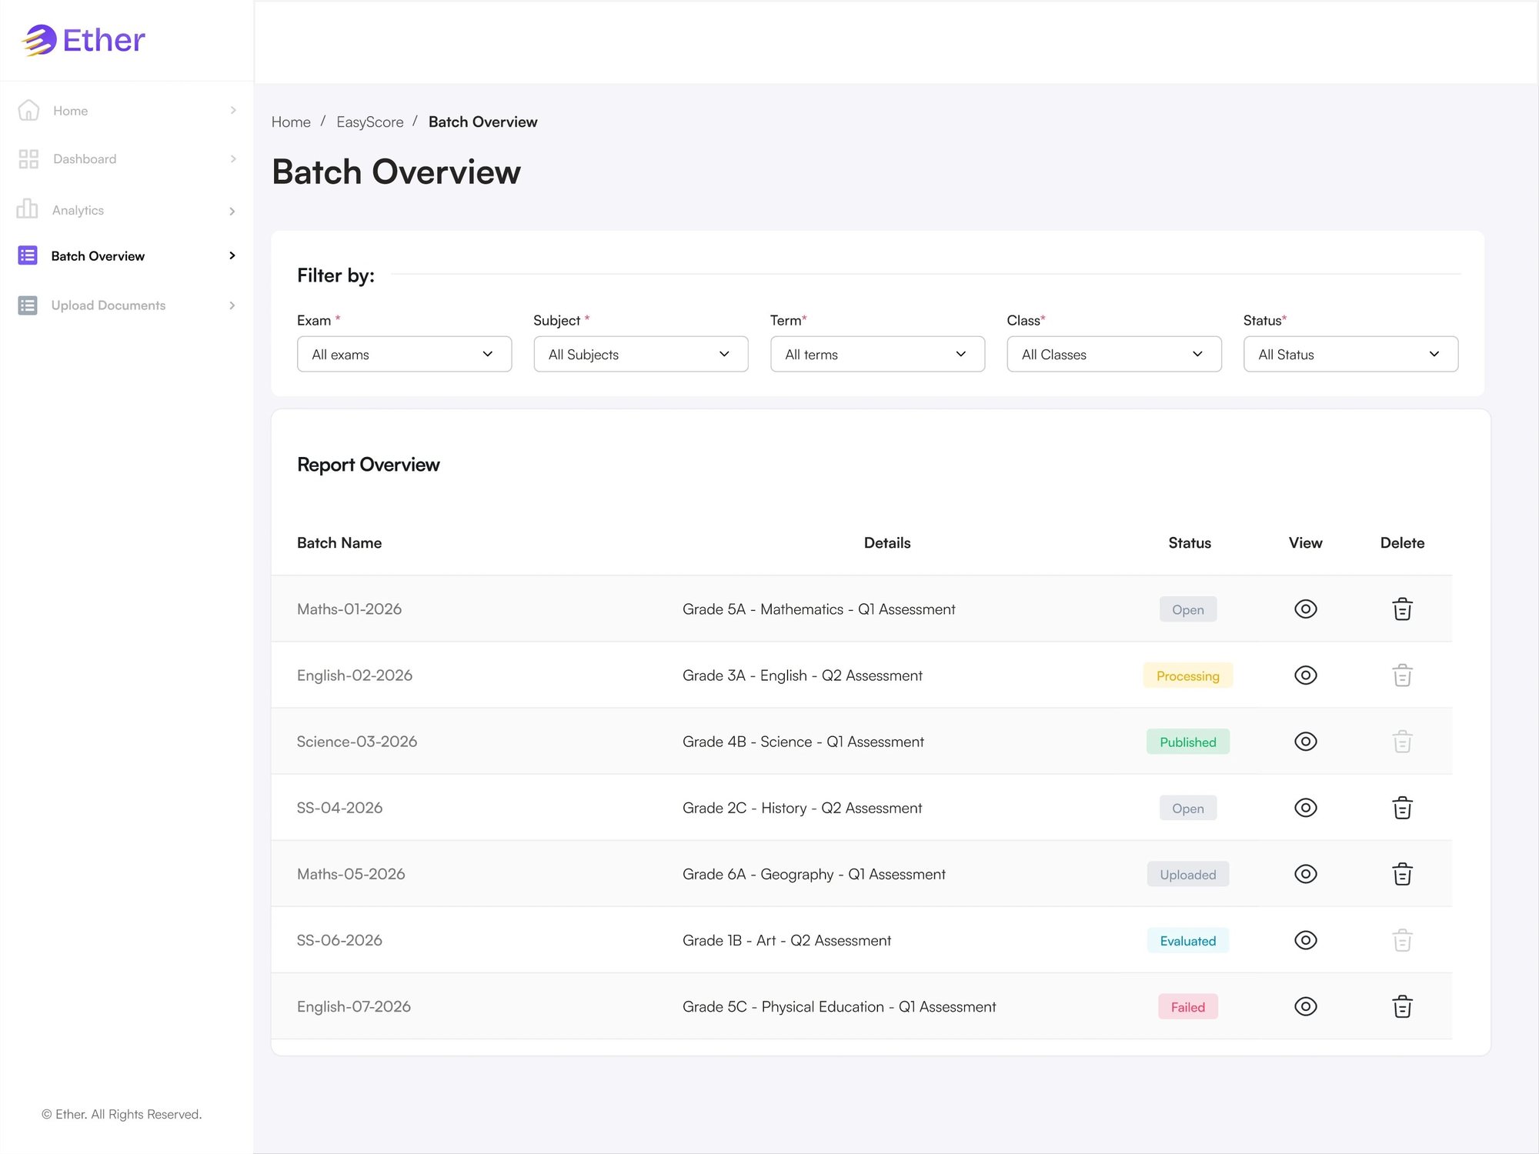The image size is (1539, 1154).
Task: Open the All Status dropdown
Action: pyautogui.click(x=1350, y=354)
